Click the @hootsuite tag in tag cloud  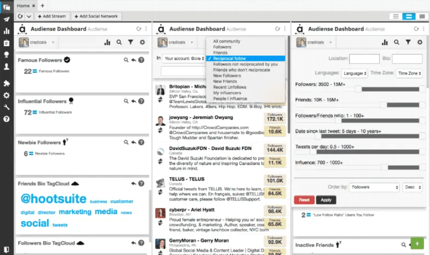[x=53, y=199]
